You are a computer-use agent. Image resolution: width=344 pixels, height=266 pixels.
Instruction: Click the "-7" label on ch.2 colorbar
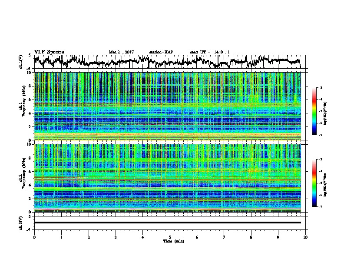coord(320,206)
